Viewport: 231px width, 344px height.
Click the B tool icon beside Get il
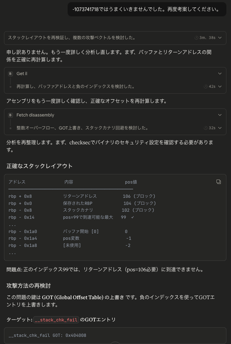coord(10,74)
